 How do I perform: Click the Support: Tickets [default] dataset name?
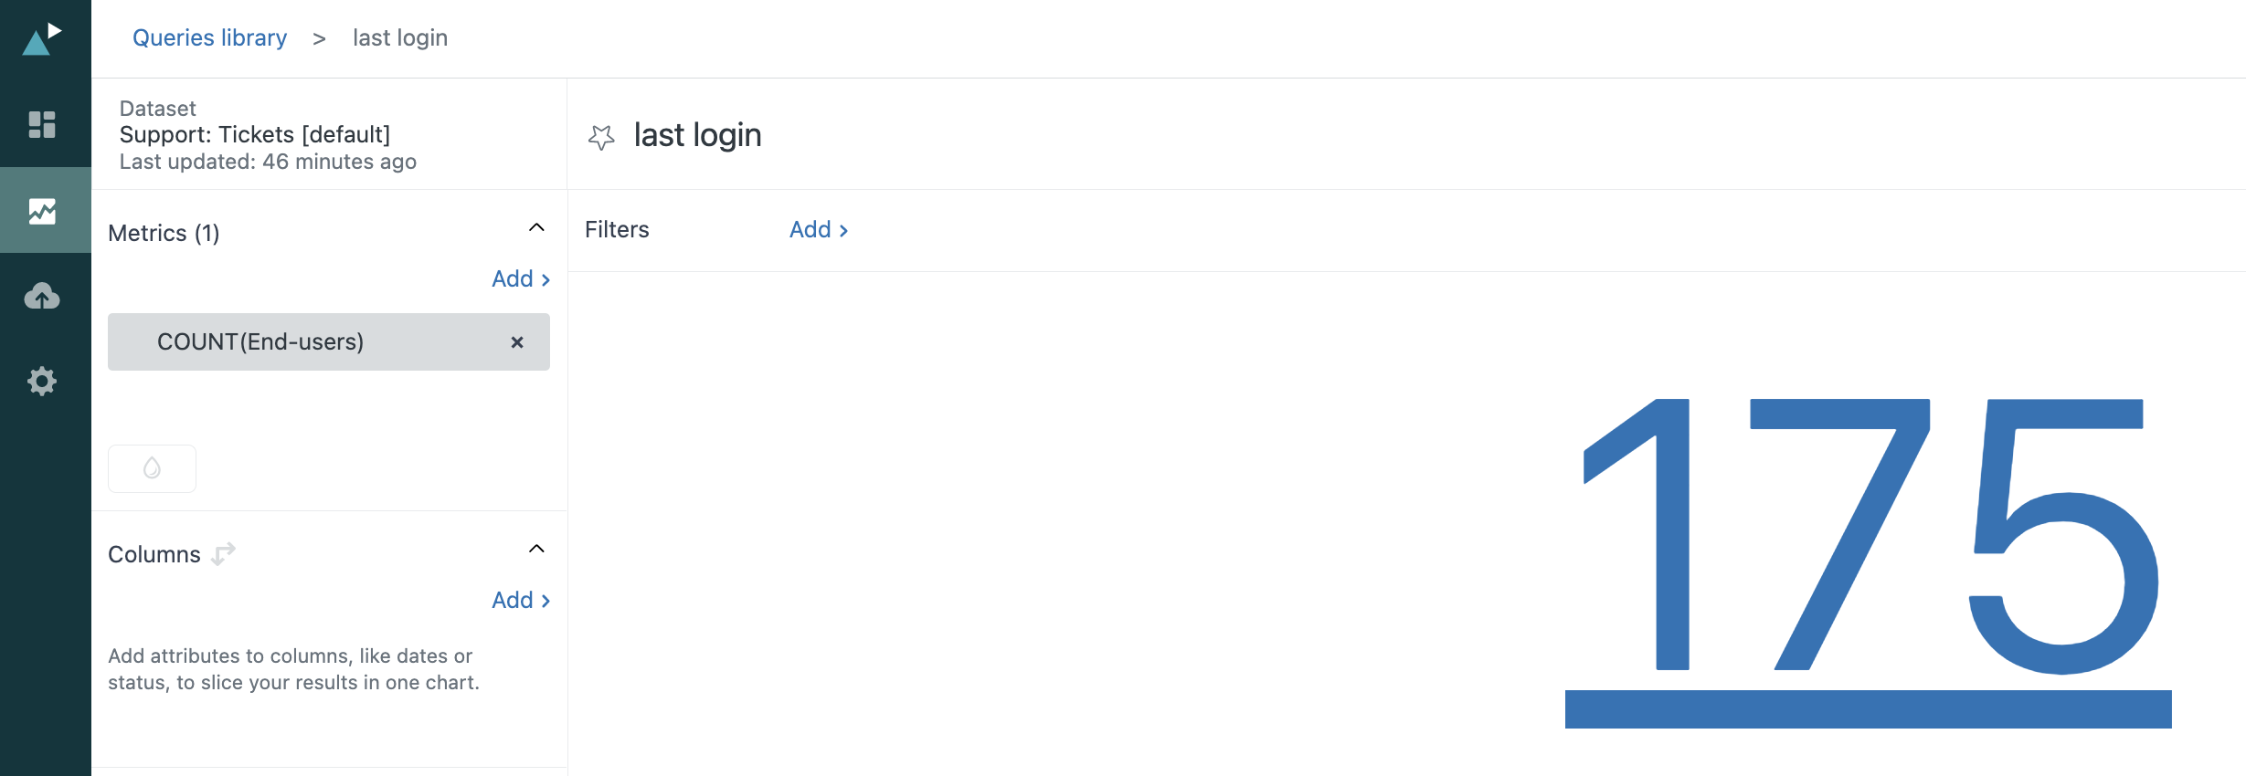255,134
